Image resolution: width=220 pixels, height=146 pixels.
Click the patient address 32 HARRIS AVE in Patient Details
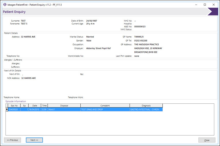(28, 37)
